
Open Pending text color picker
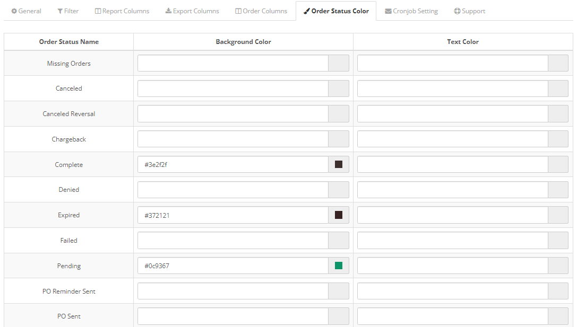coord(558,266)
